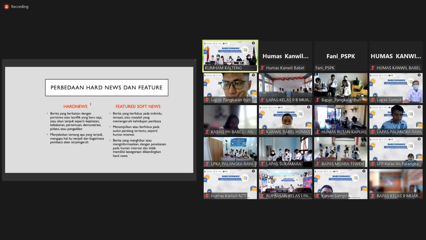
Task: Click muted mic icon on Lapas Sampit tile
Action: 373,100
